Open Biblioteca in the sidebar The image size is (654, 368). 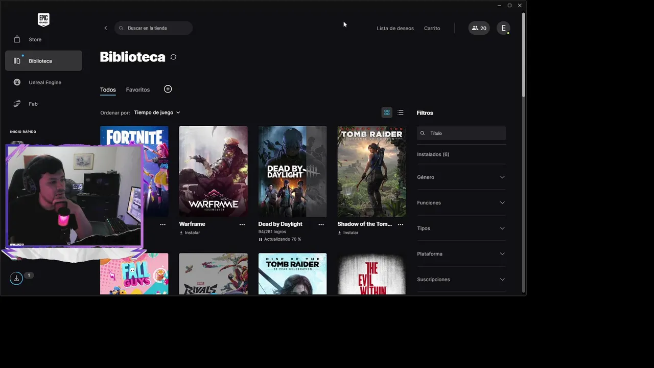pos(43,61)
